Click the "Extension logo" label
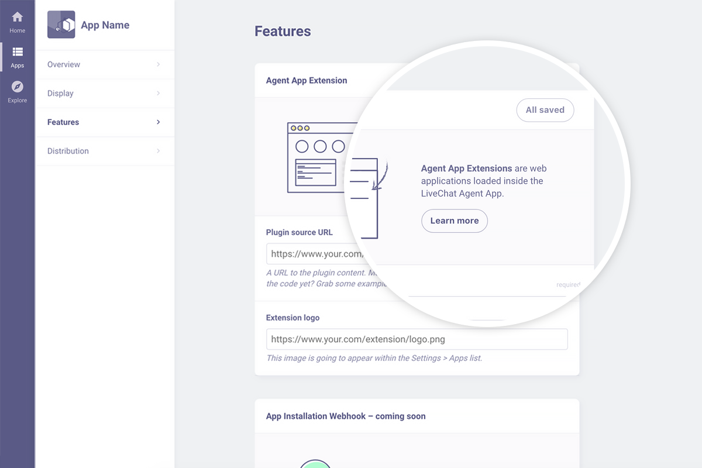Image resolution: width=702 pixels, height=468 pixels. 293,318
